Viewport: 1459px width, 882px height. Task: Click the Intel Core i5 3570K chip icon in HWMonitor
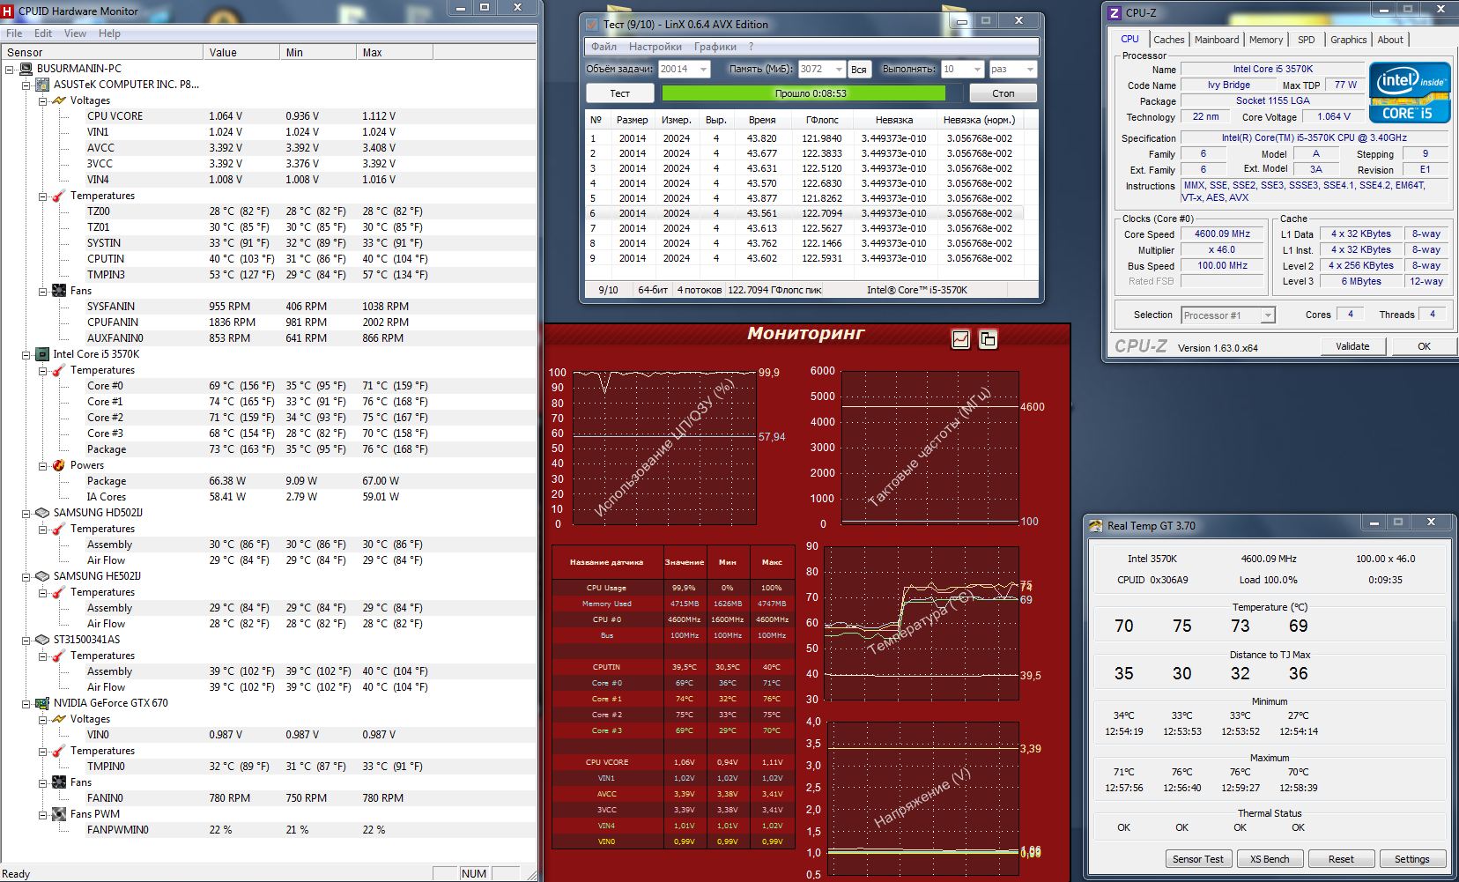(x=42, y=354)
